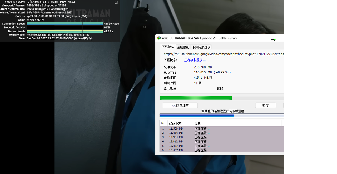The image size is (337, 174).
Task: Click the 41 秒 remaining time value
Action: (197, 83)
